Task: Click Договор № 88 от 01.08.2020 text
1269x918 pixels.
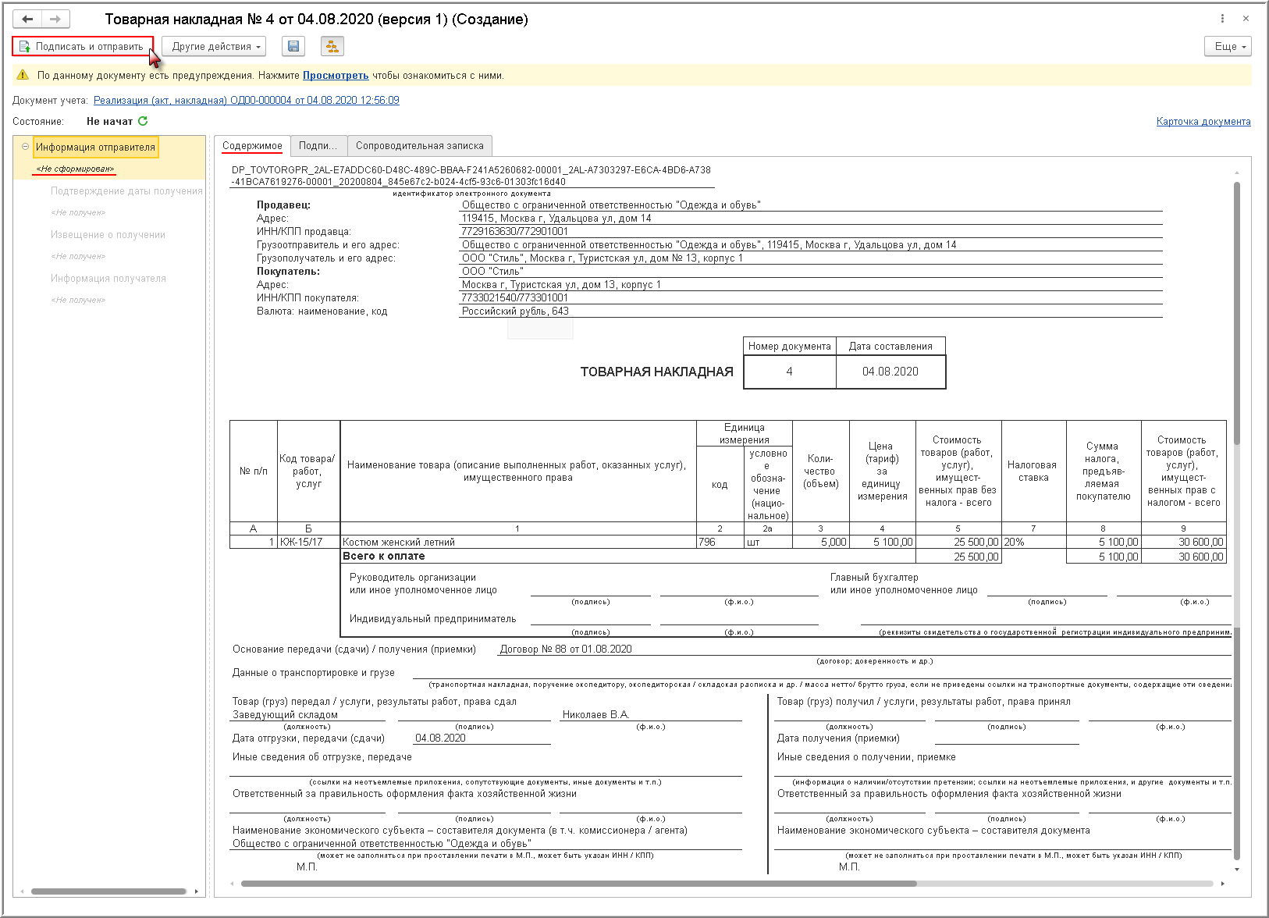Action: pos(566,649)
